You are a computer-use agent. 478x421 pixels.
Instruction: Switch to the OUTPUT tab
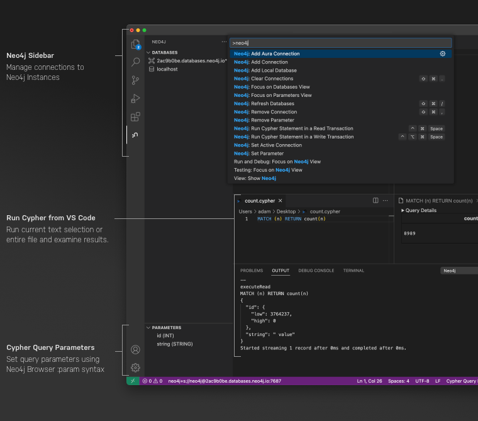pos(281,271)
